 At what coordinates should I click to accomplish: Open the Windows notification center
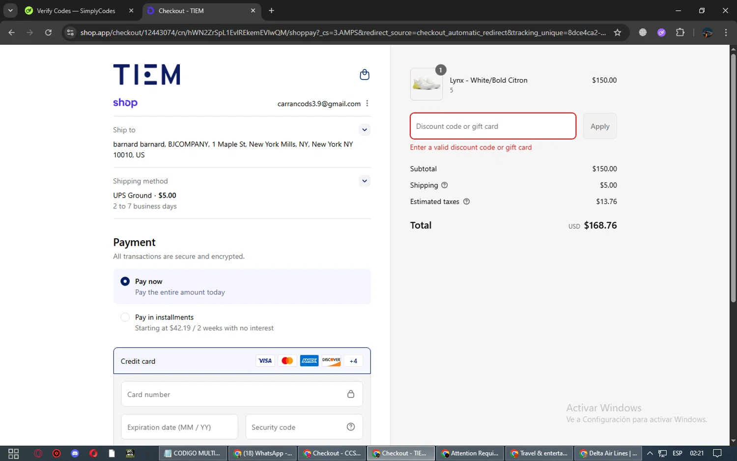(x=717, y=453)
